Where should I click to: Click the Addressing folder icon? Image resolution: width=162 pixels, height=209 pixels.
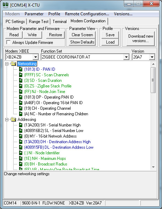point(13,119)
